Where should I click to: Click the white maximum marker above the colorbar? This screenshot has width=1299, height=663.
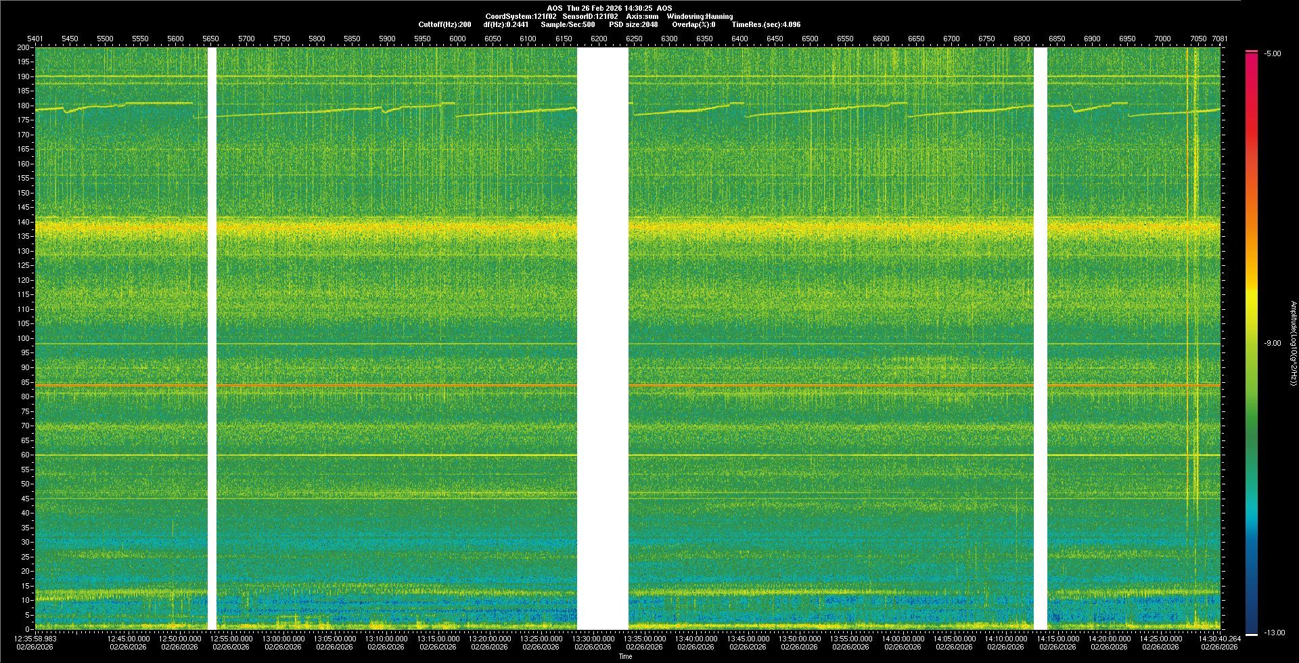1251,51
